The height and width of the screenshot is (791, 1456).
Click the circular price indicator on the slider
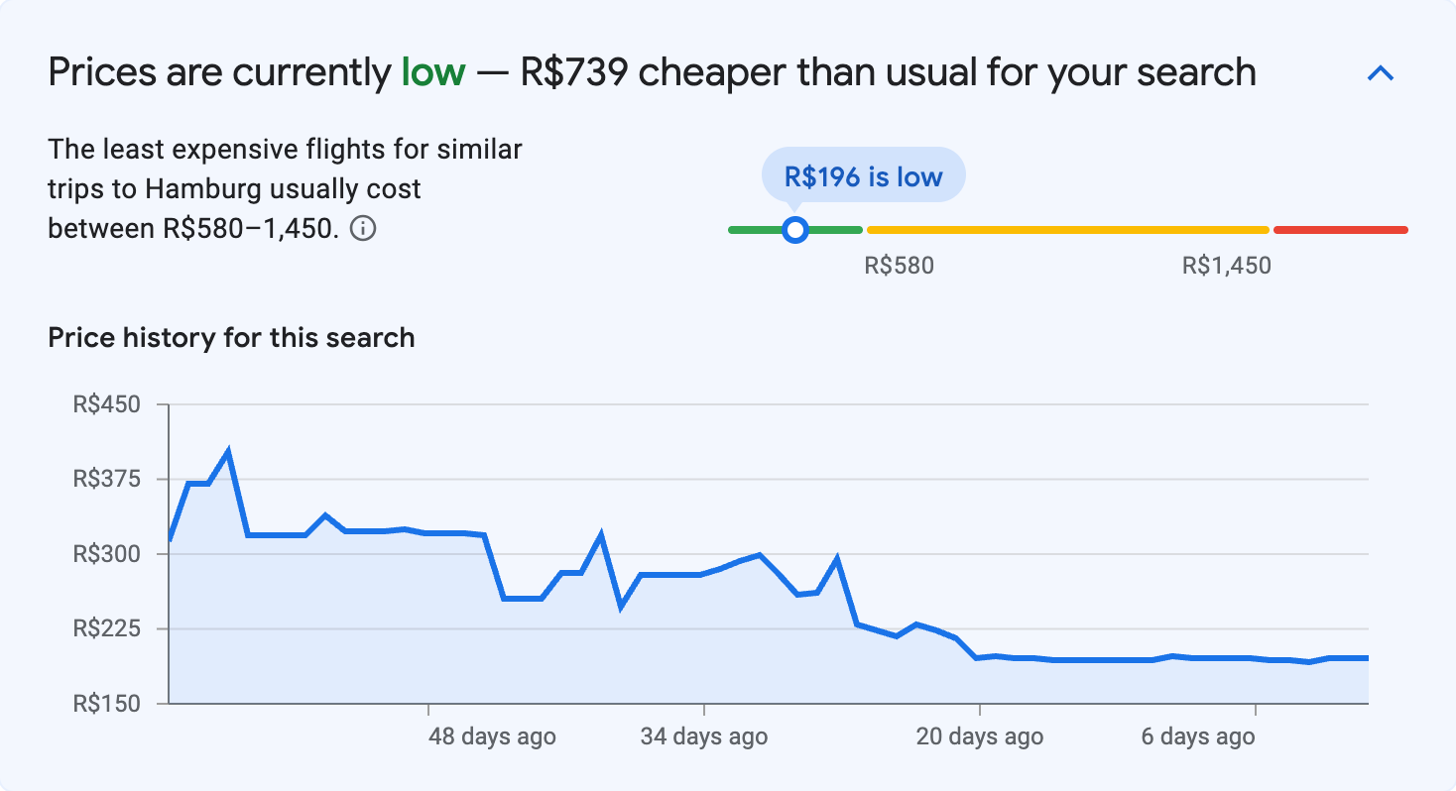point(795,229)
